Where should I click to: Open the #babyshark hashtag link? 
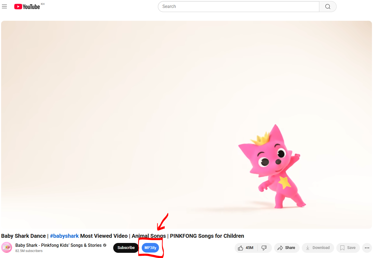tap(64, 236)
